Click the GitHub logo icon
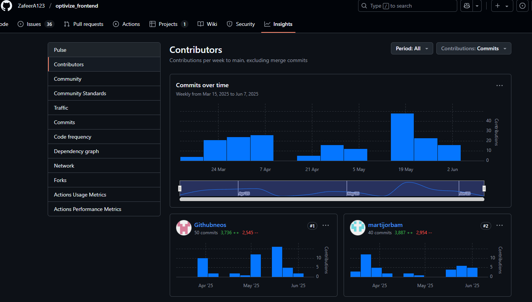The image size is (532, 302). [x=6, y=6]
